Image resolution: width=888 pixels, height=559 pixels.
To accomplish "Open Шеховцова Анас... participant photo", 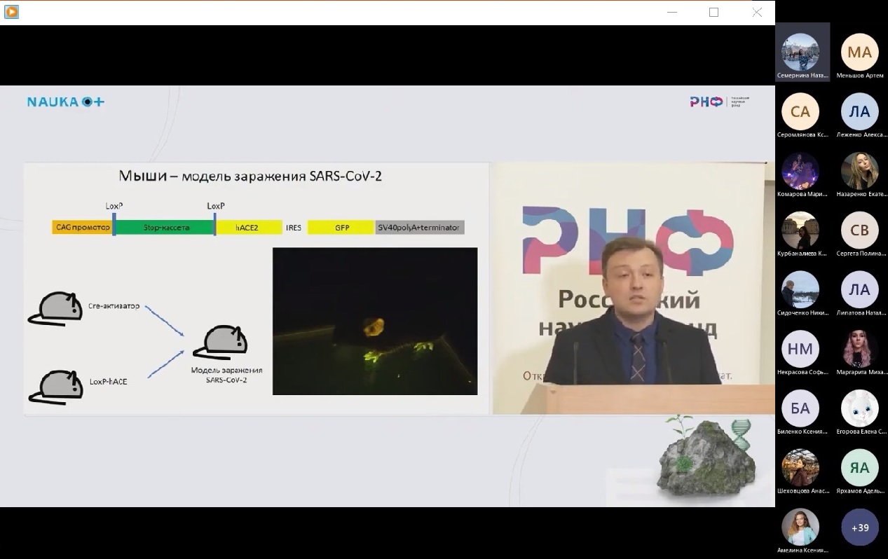I will [800, 468].
